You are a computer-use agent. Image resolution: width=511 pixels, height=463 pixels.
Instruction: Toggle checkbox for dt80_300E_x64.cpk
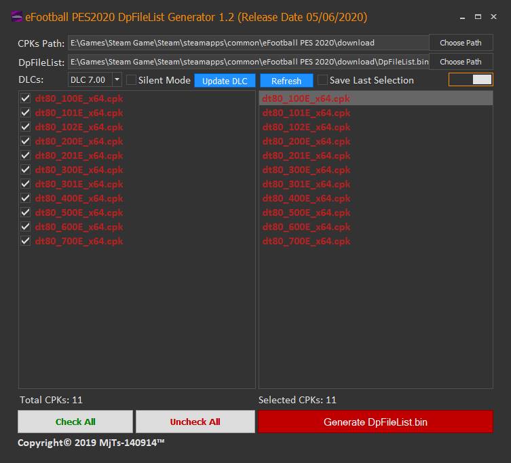pos(25,170)
